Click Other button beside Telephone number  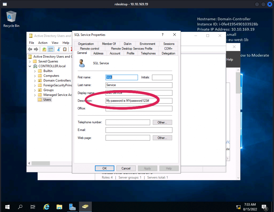(x=162, y=122)
